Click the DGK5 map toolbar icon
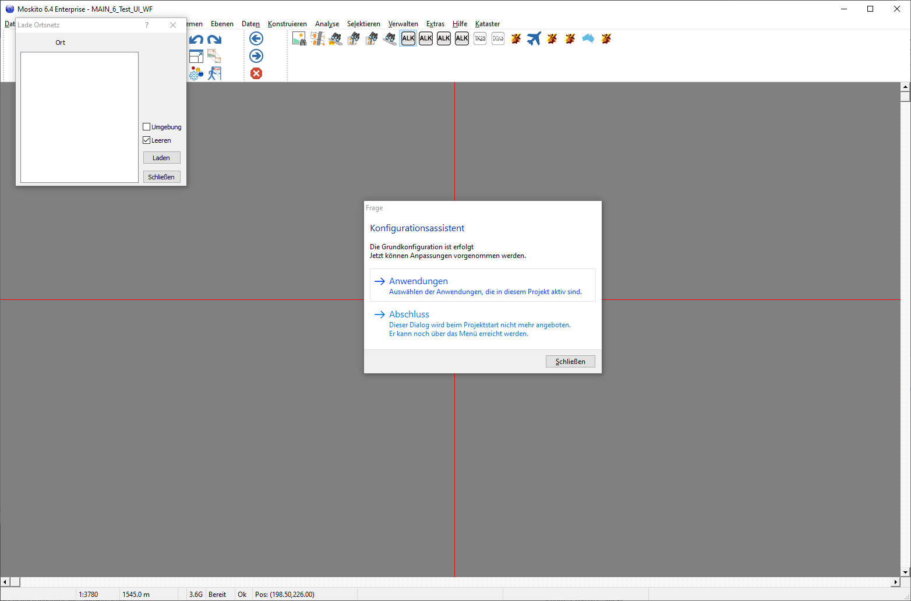Image resolution: width=911 pixels, height=601 pixels. coord(498,38)
